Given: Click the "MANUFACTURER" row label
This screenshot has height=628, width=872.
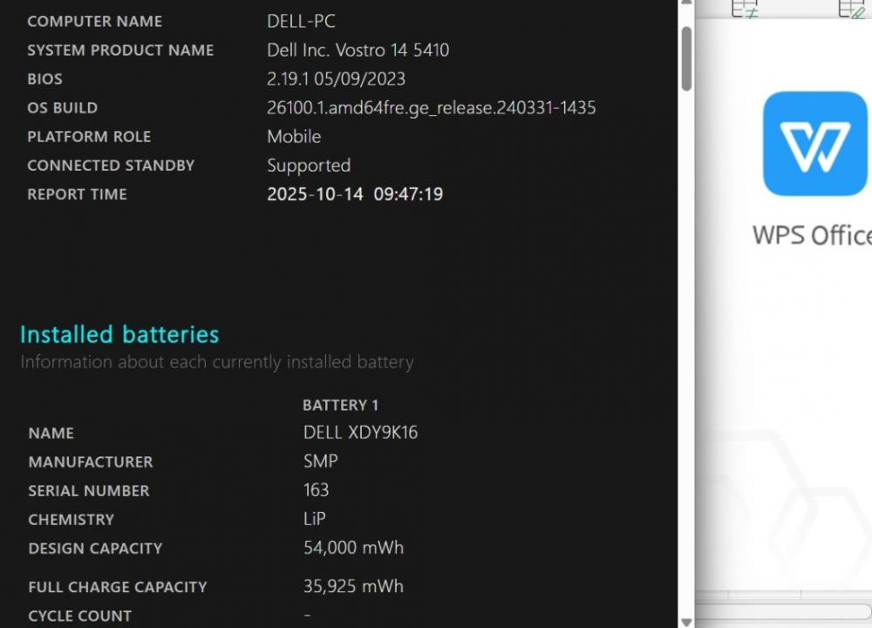Looking at the screenshot, I should point(90,462).
